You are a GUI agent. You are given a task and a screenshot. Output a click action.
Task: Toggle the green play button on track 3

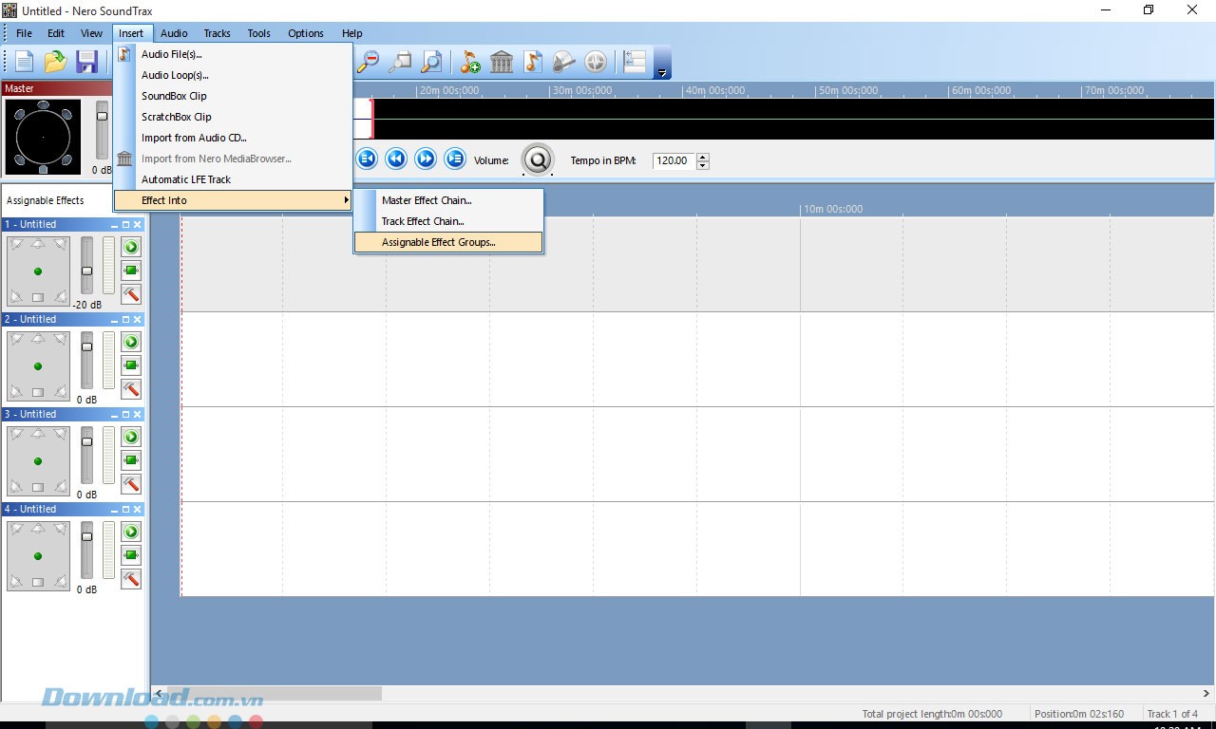pyautogui.click(x=131, y=437)
